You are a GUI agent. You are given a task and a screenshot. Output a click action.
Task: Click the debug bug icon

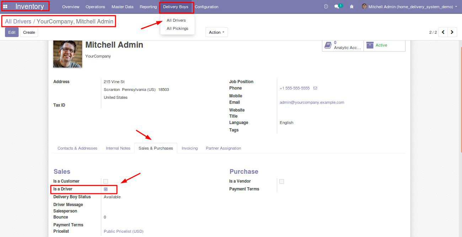[351, 7]
